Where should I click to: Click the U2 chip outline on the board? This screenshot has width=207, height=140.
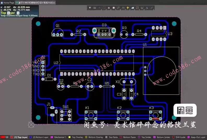pos(96,63)
